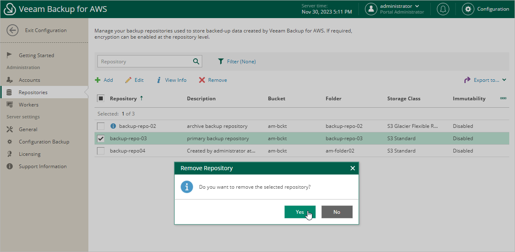Screen dimensions: 515x252
Task: Open Workers in sidebar
Action: coord(29,105)
